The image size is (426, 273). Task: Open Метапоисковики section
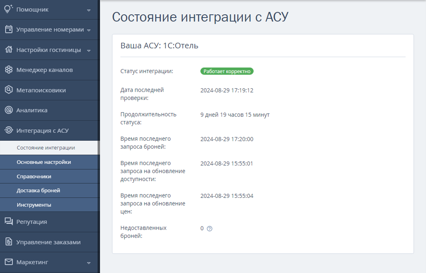(50, 90)
